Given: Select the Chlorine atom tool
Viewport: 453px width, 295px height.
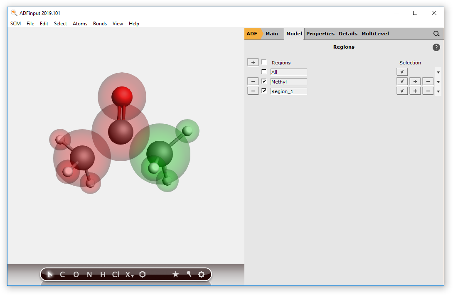Looking at the screenshot, I should pyautogui.click(x=116, y=274).
